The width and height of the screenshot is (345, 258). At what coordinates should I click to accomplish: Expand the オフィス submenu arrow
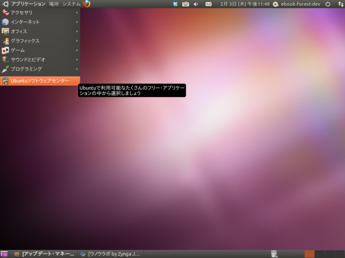[x=77, y=32]
